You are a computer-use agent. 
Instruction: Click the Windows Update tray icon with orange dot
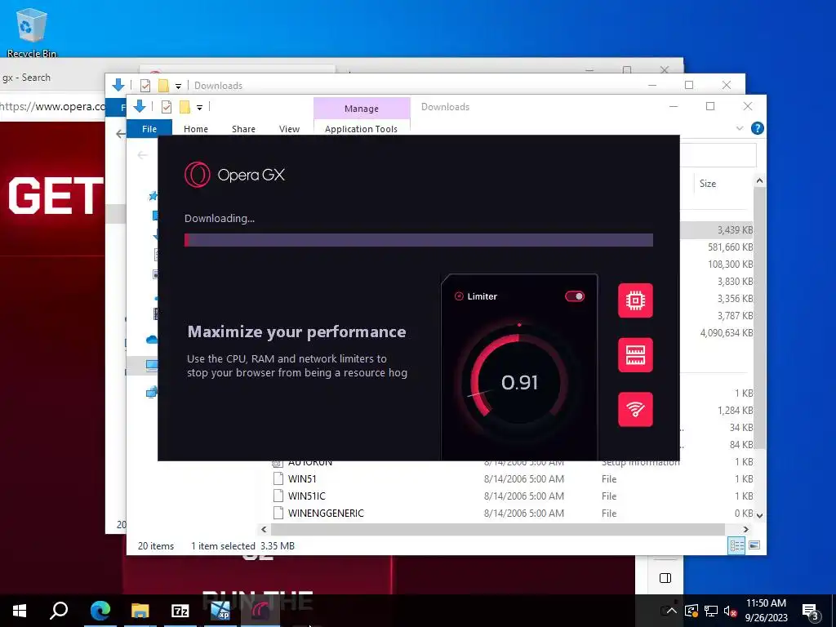click(691, 611)
